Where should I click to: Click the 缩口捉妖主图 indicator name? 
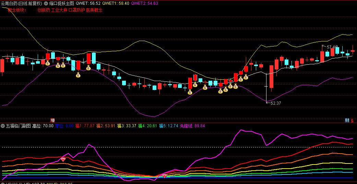[61, 3]
